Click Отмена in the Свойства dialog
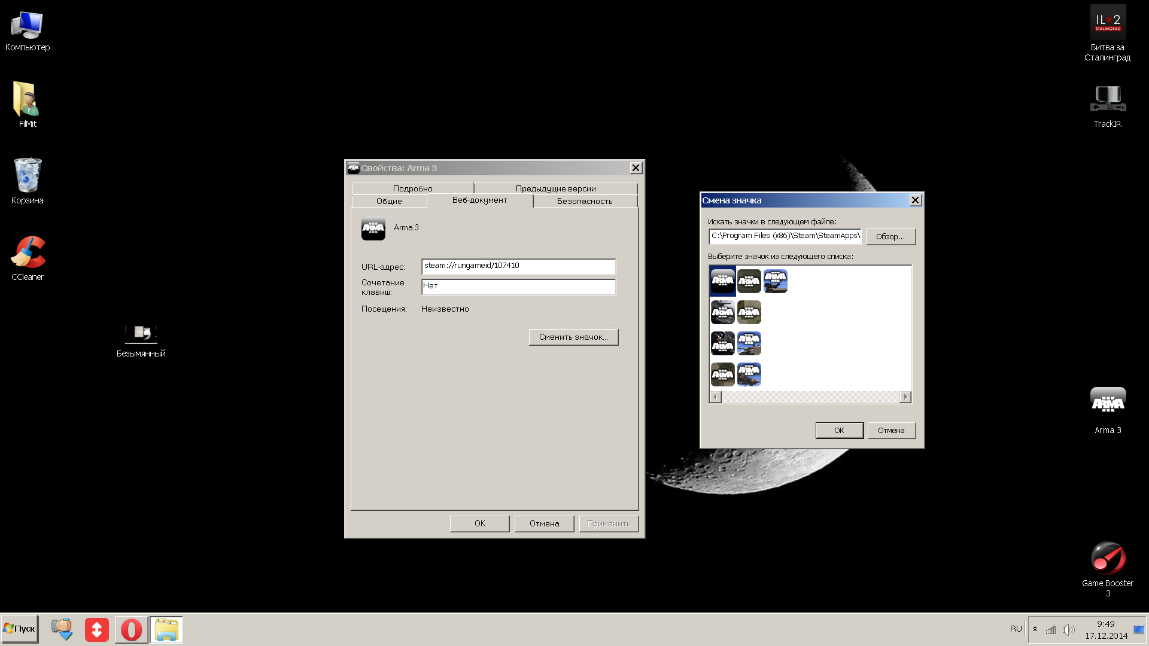1149x646 pixels. (545, 524)
